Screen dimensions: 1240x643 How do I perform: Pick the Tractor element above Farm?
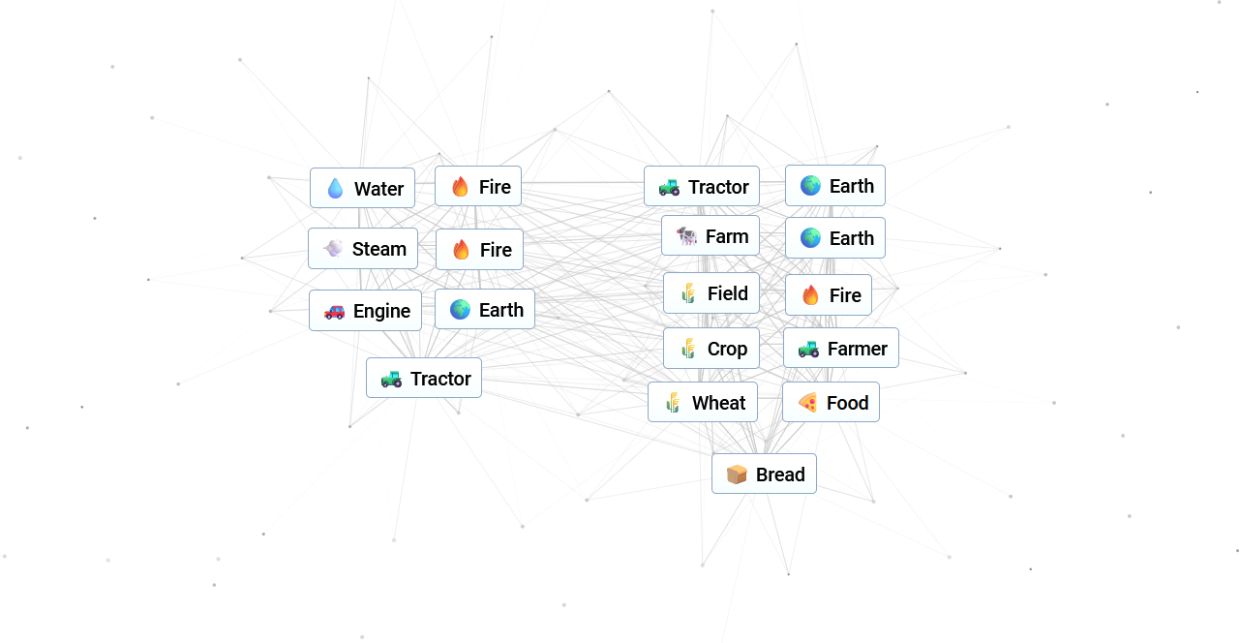pos(702,187)
